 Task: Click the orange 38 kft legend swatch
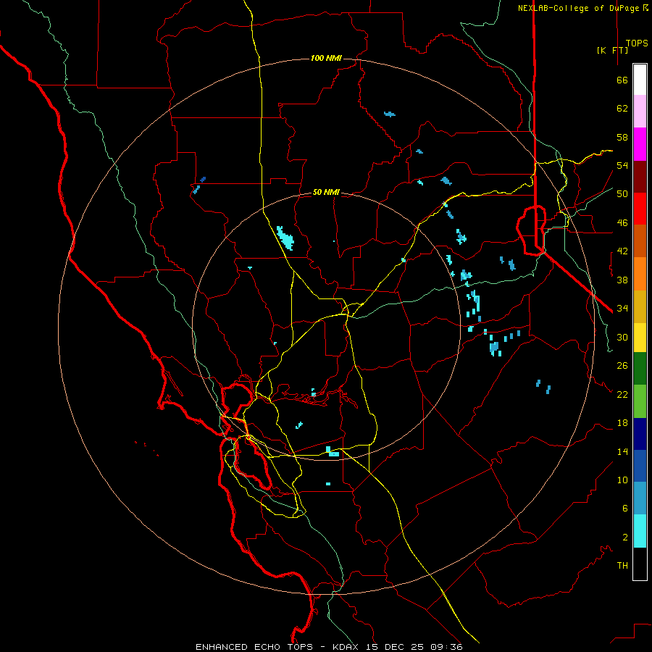point(640,274)
